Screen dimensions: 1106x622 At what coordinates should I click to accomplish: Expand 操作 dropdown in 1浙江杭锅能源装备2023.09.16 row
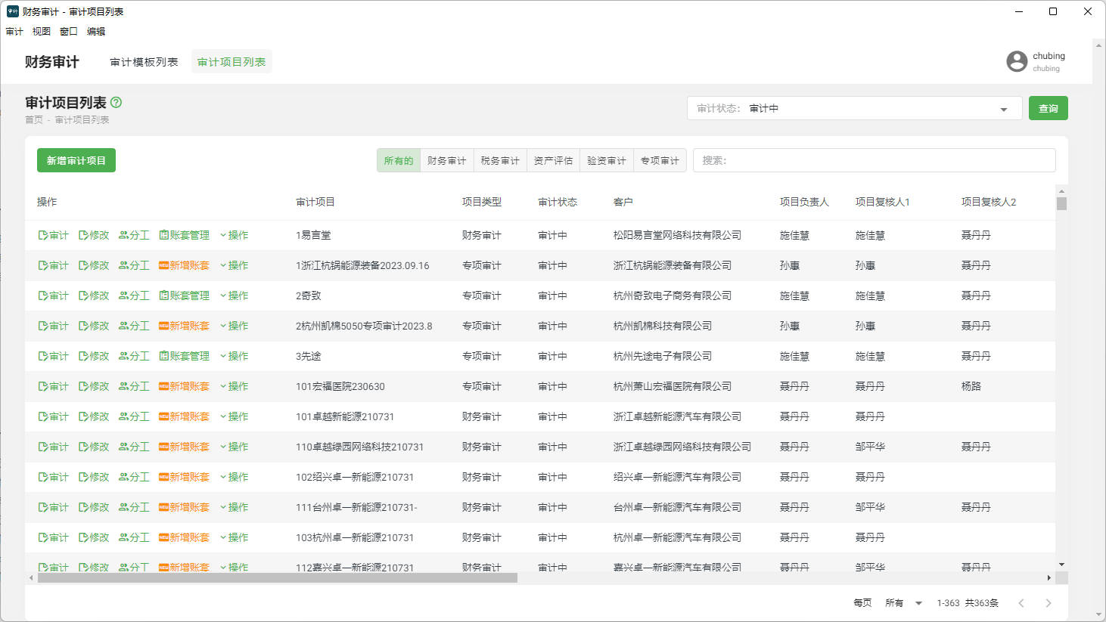(235, 265)
